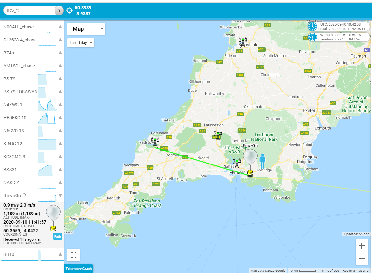Expand the DL2623-4_chase entry arrow
Image resolution: width=372 pixels, height=273 pixels.
(60, 40)
